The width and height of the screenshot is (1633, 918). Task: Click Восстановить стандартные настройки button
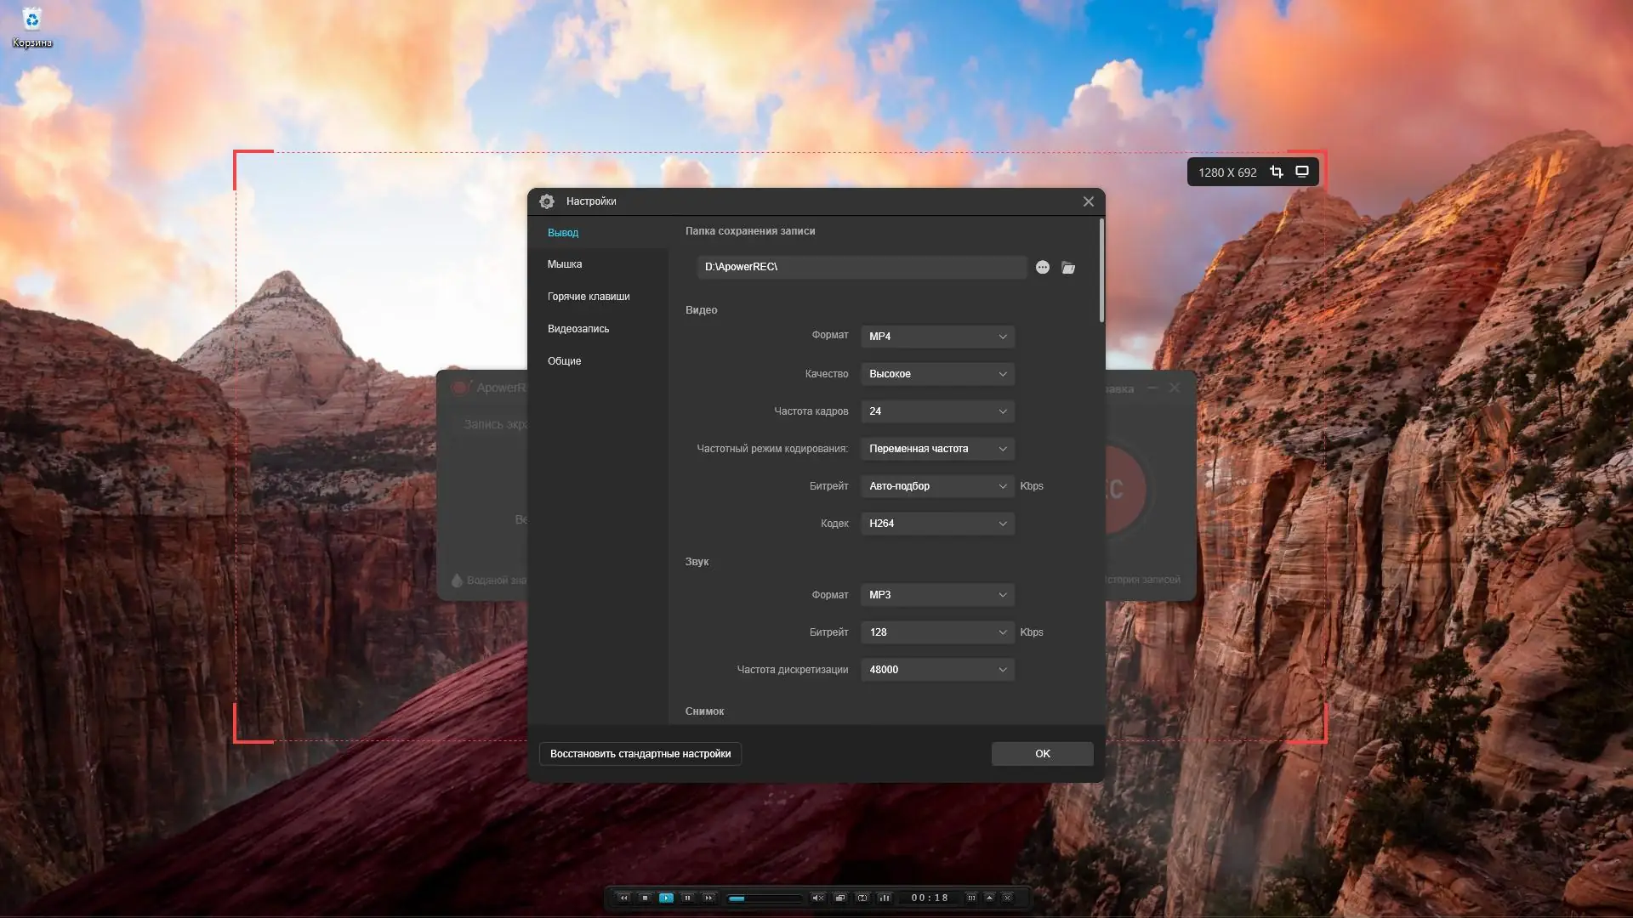(640, 754)
